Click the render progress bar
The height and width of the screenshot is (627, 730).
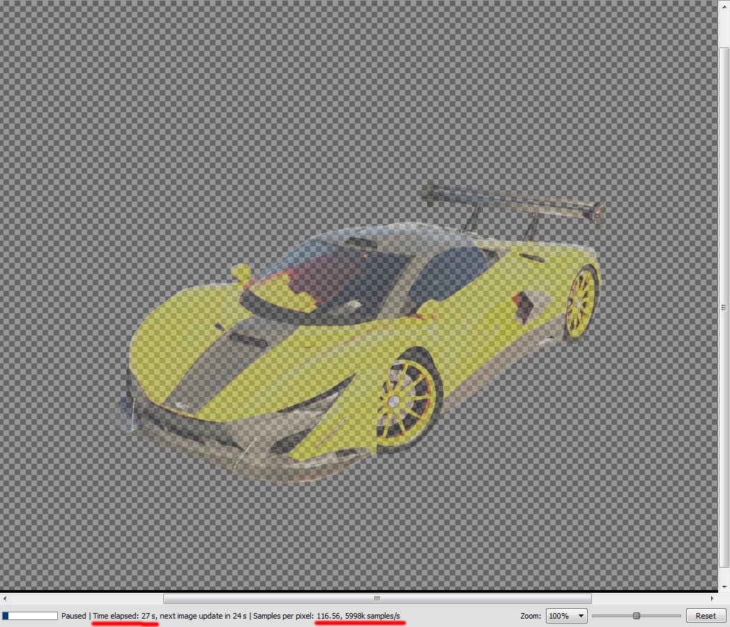click(x=30, y=616)
